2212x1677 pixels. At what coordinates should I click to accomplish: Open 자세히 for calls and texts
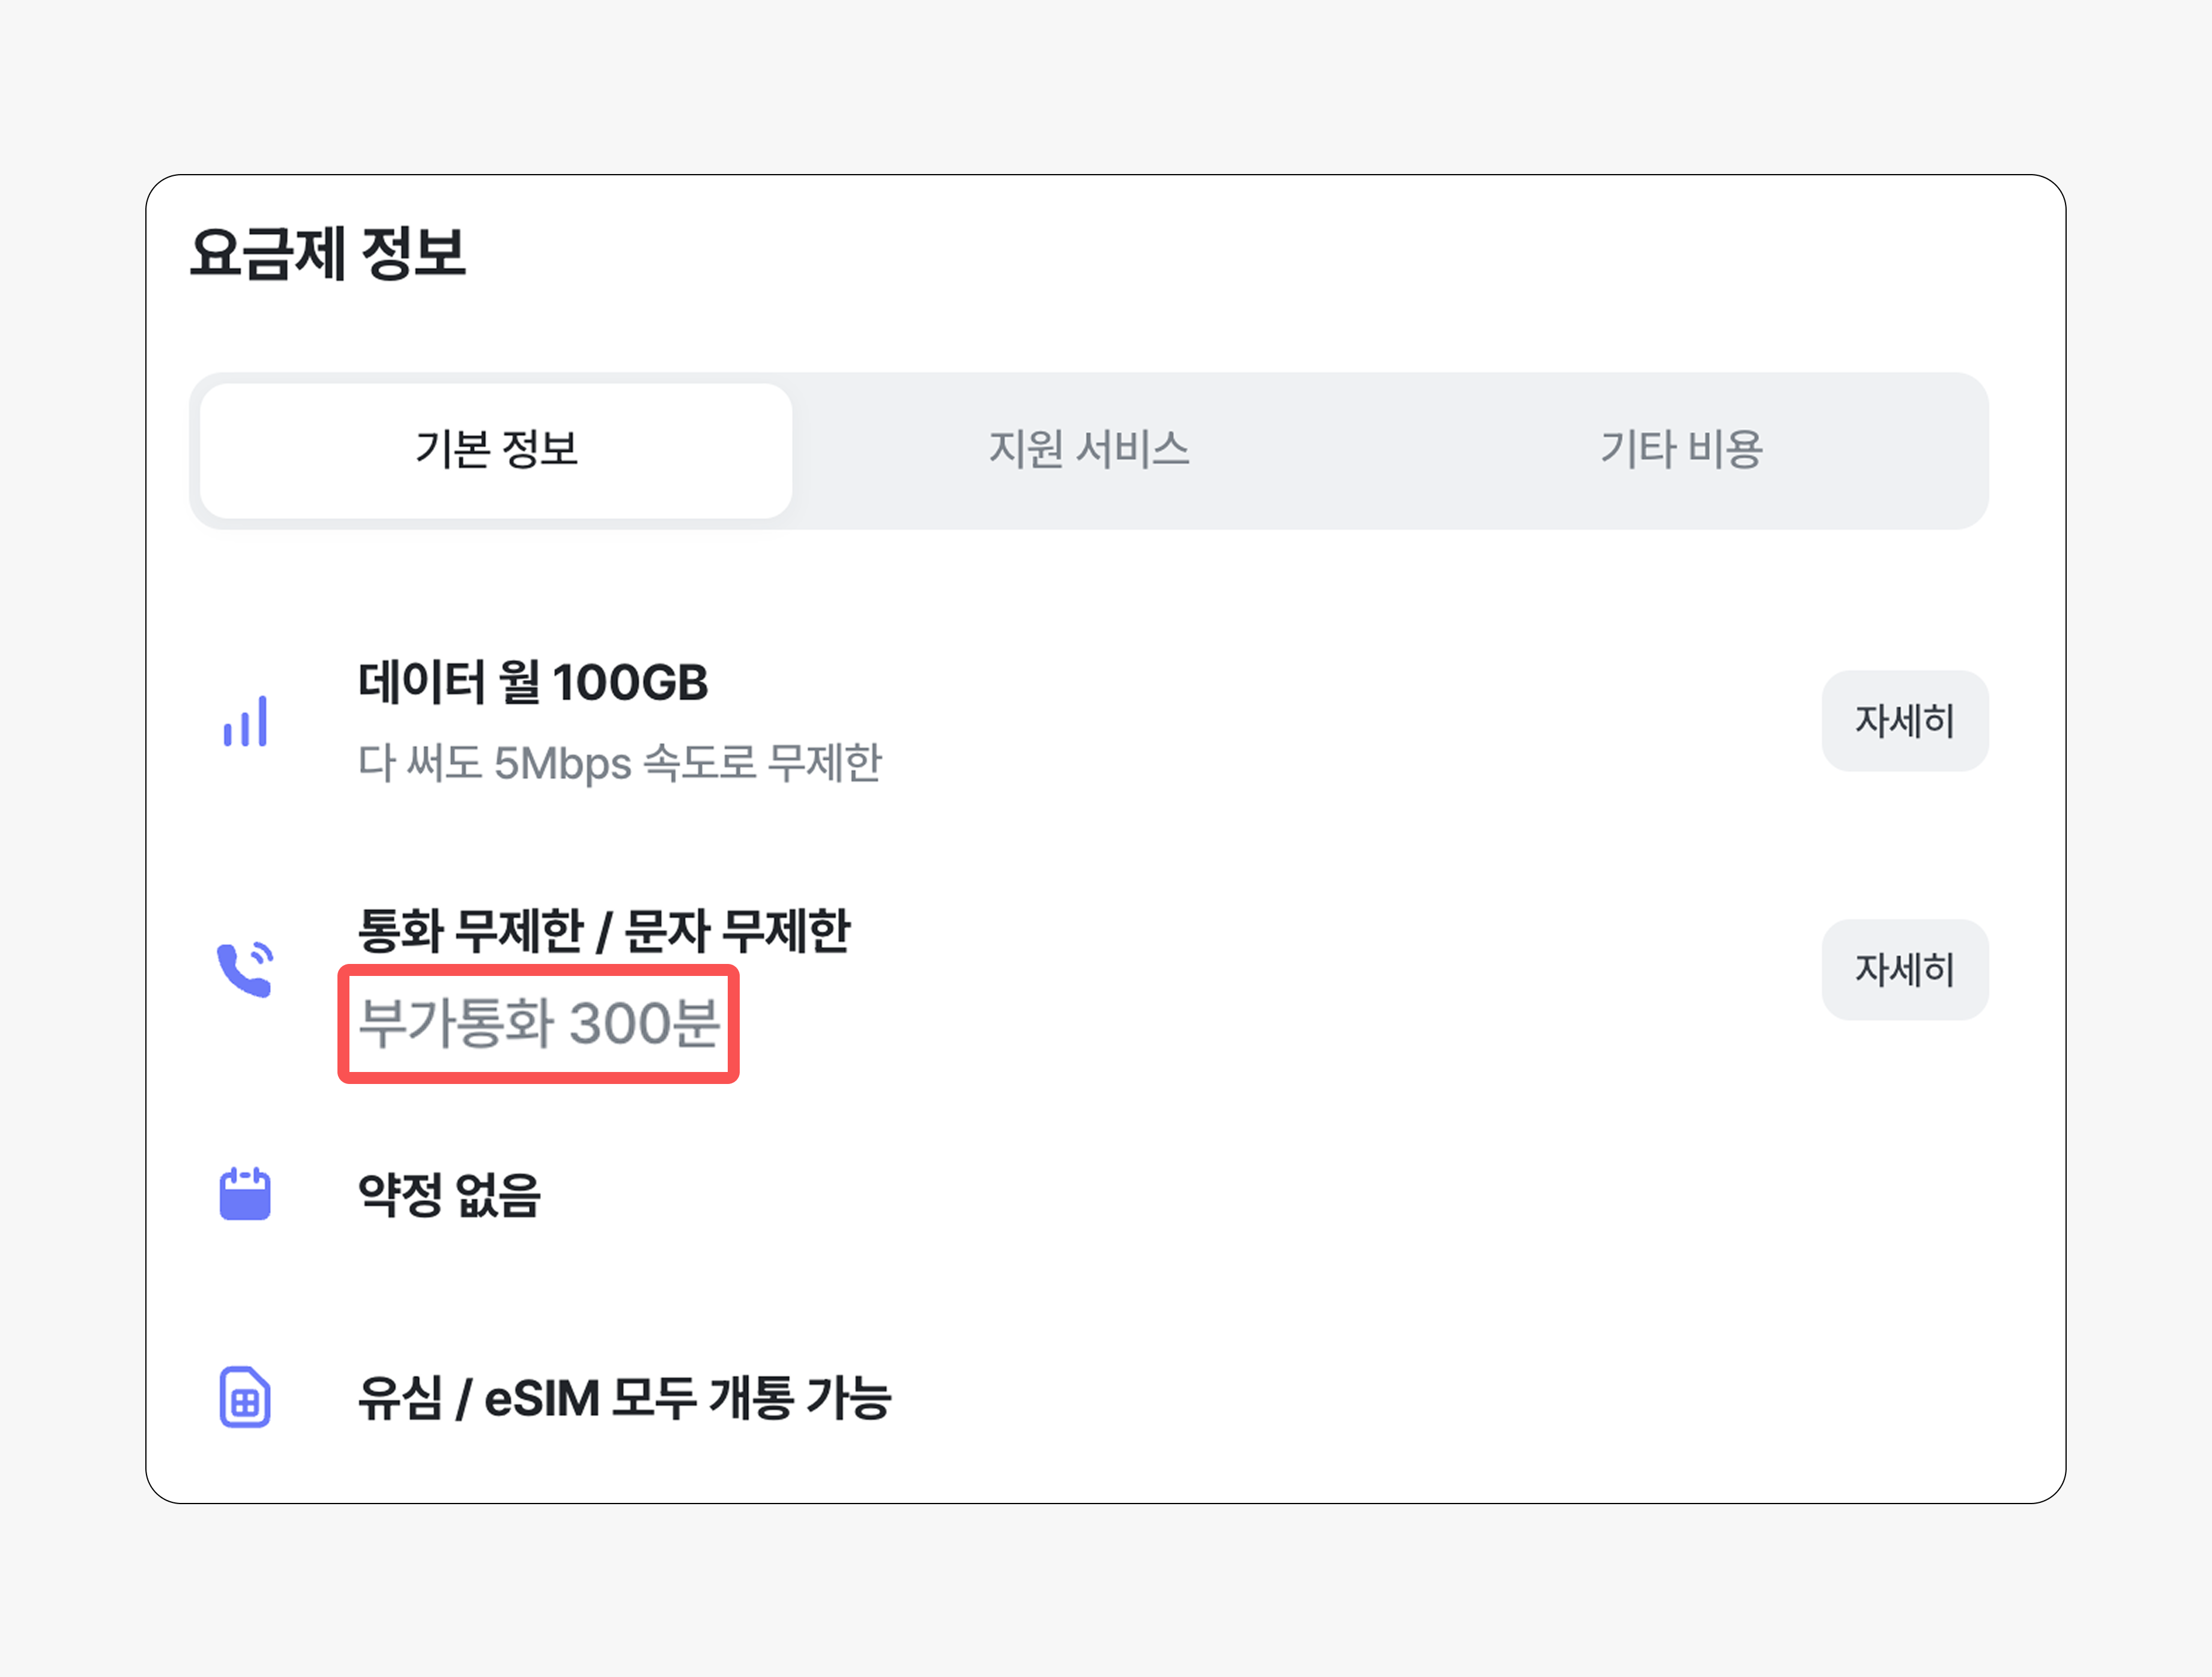(x=1904, y=969)
